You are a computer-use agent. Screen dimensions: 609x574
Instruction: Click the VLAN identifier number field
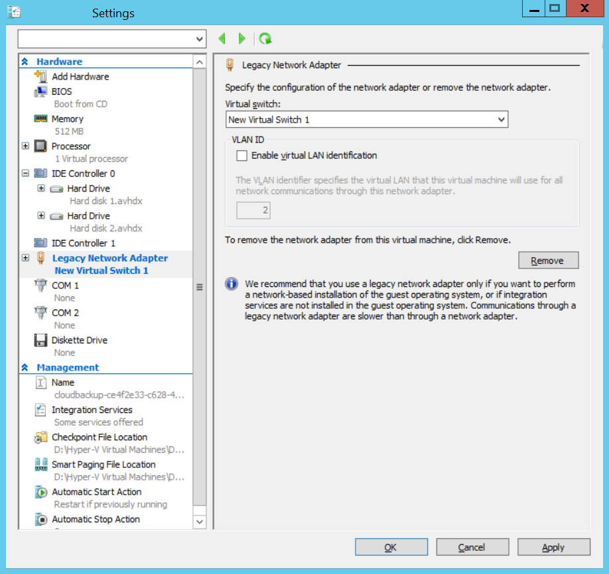[253, 210]
